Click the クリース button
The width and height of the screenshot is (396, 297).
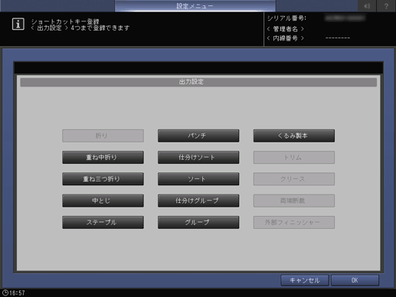(x=294, y=179)
